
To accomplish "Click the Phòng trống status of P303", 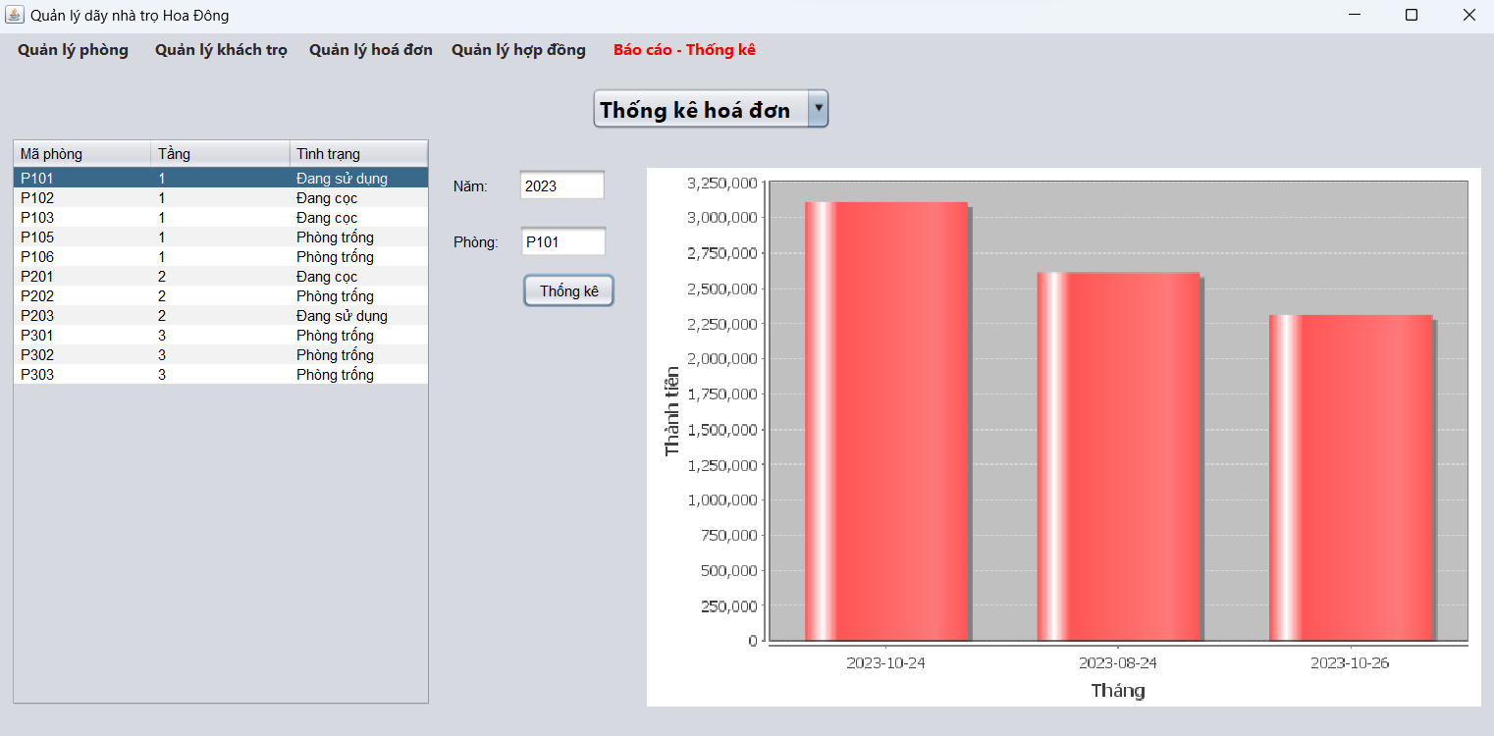I will point(335,375).
